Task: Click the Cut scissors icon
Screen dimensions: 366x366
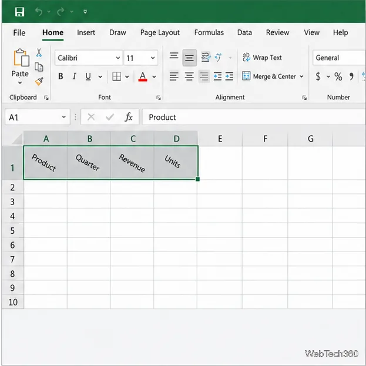Action: [x=39, y=53]
